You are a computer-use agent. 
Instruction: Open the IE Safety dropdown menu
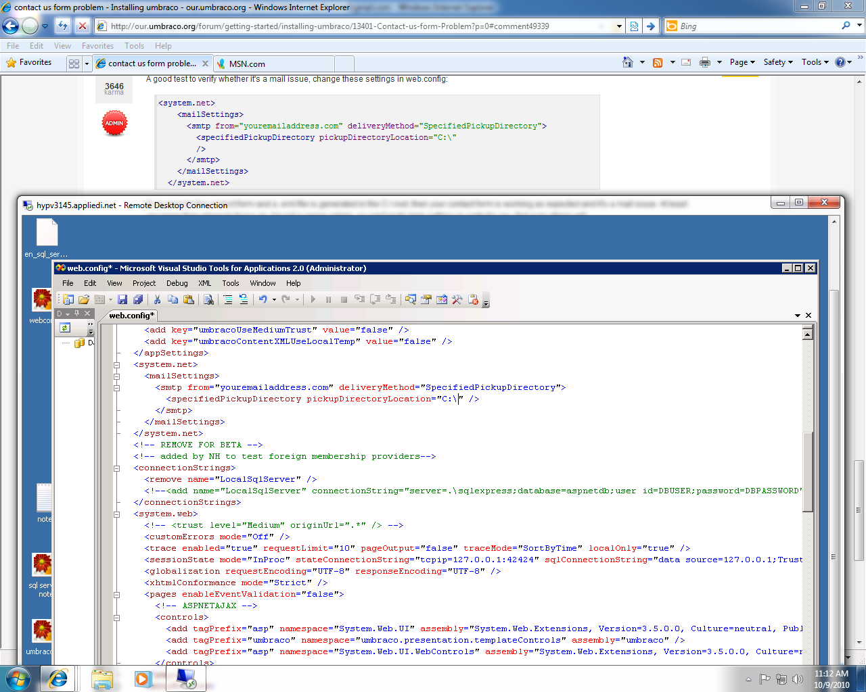pyautogui.click(x=778, y=62)
